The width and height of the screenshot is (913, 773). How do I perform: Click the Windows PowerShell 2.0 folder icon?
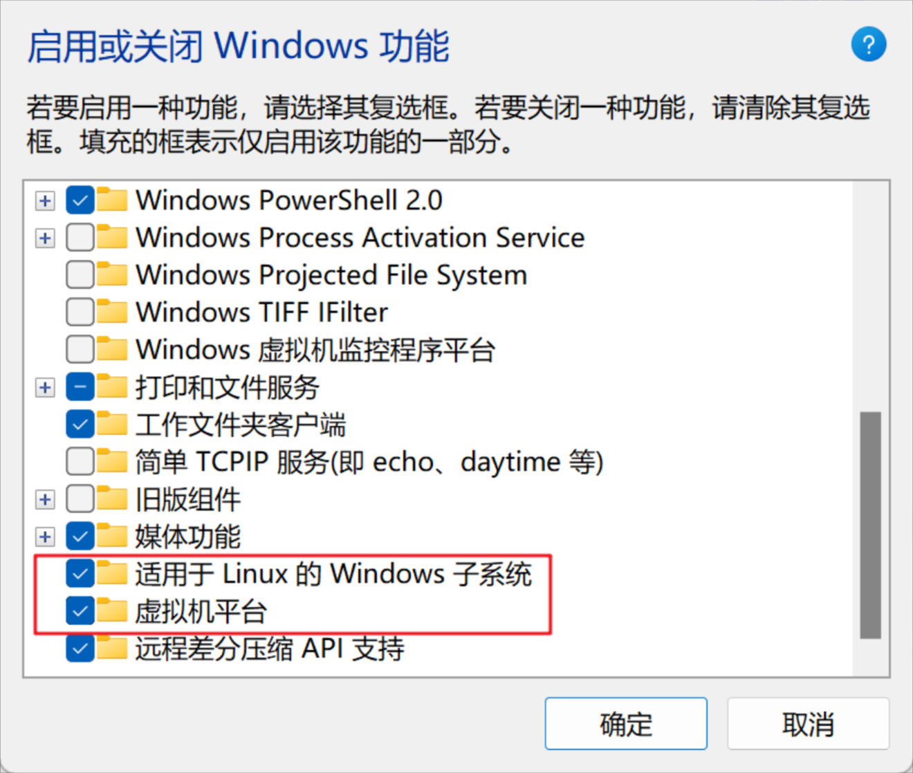click(112, 201)
